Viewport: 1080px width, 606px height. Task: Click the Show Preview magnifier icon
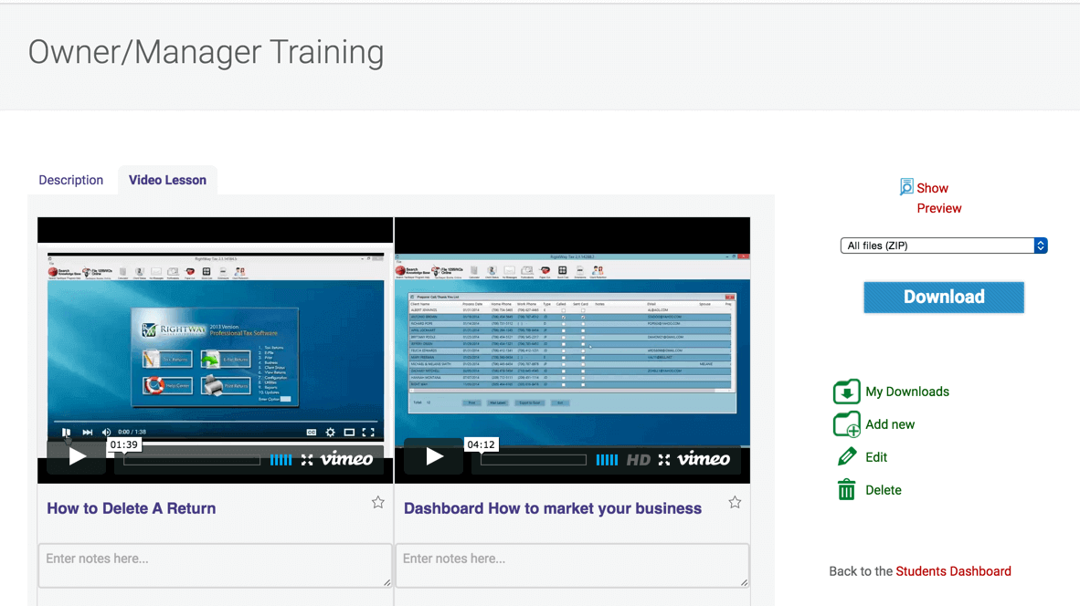click(906, 187)
